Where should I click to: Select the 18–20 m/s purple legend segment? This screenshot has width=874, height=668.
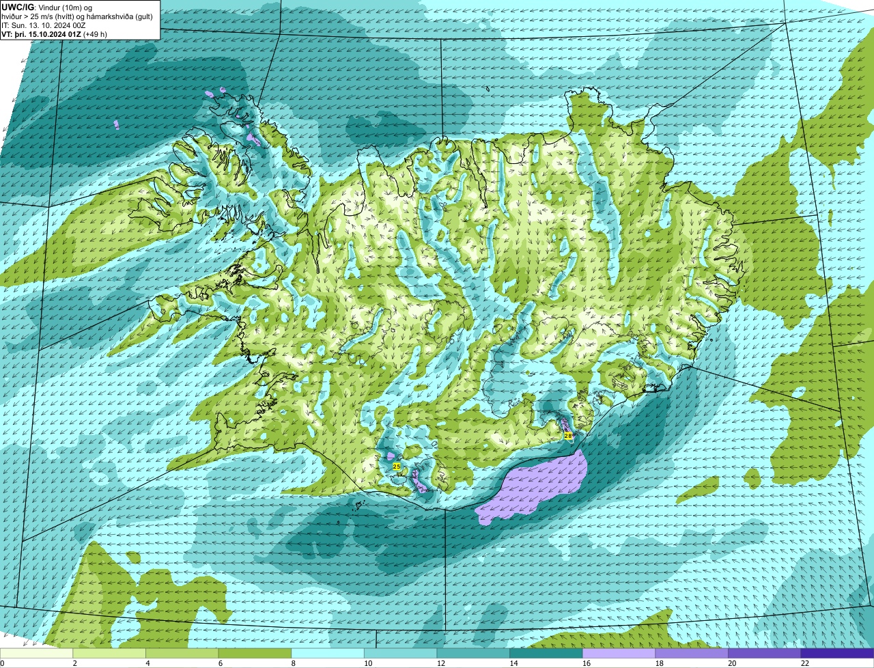tap(692, 653)
